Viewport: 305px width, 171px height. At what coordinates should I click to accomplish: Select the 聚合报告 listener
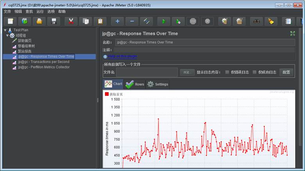tap(25, 51)
